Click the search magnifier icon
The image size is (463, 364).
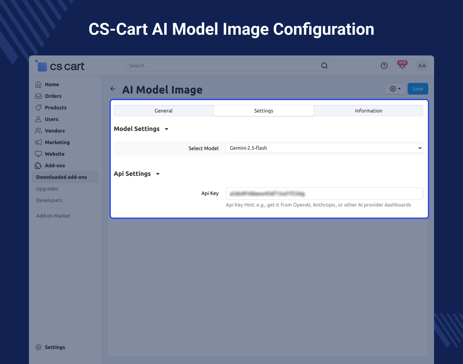pyautogui.click(x=325, y=66)
